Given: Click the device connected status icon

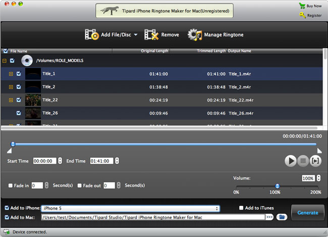Looking at the screenshot, I should click(7, 232).
